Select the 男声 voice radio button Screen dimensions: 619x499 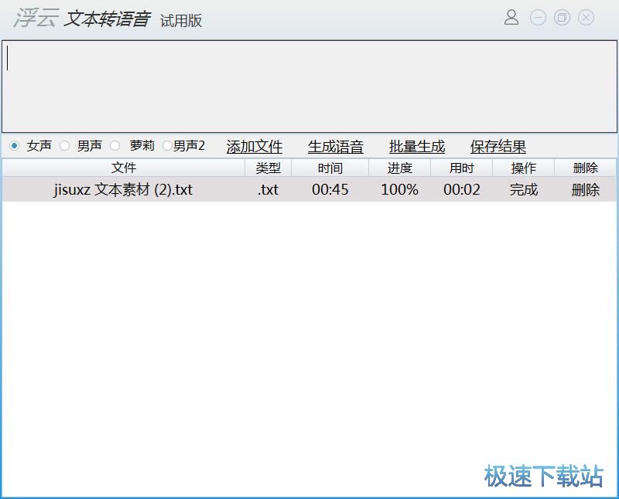[x=64, y=146]
